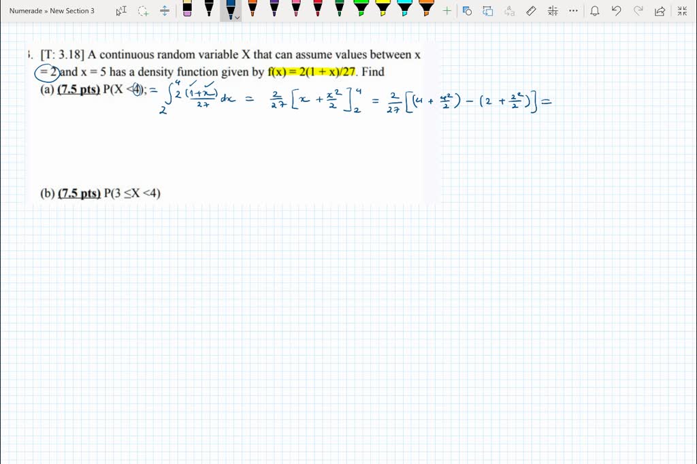Toggle the notifications bell
The image size is (697, 464).
(x=594, y=11)
